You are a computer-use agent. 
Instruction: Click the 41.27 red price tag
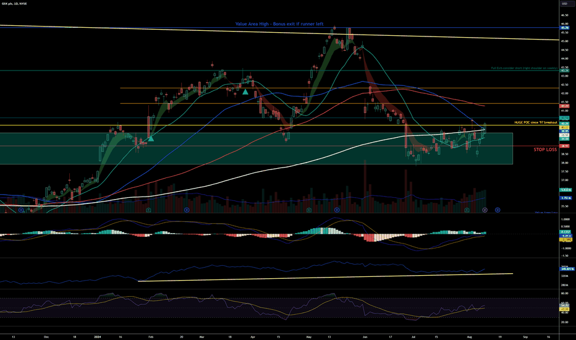(x=564, y=106)
